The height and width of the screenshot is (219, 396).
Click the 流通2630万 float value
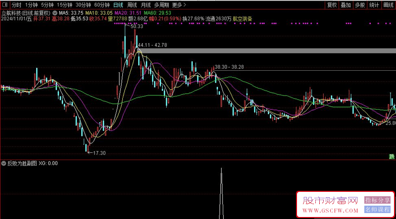[218, 19]
